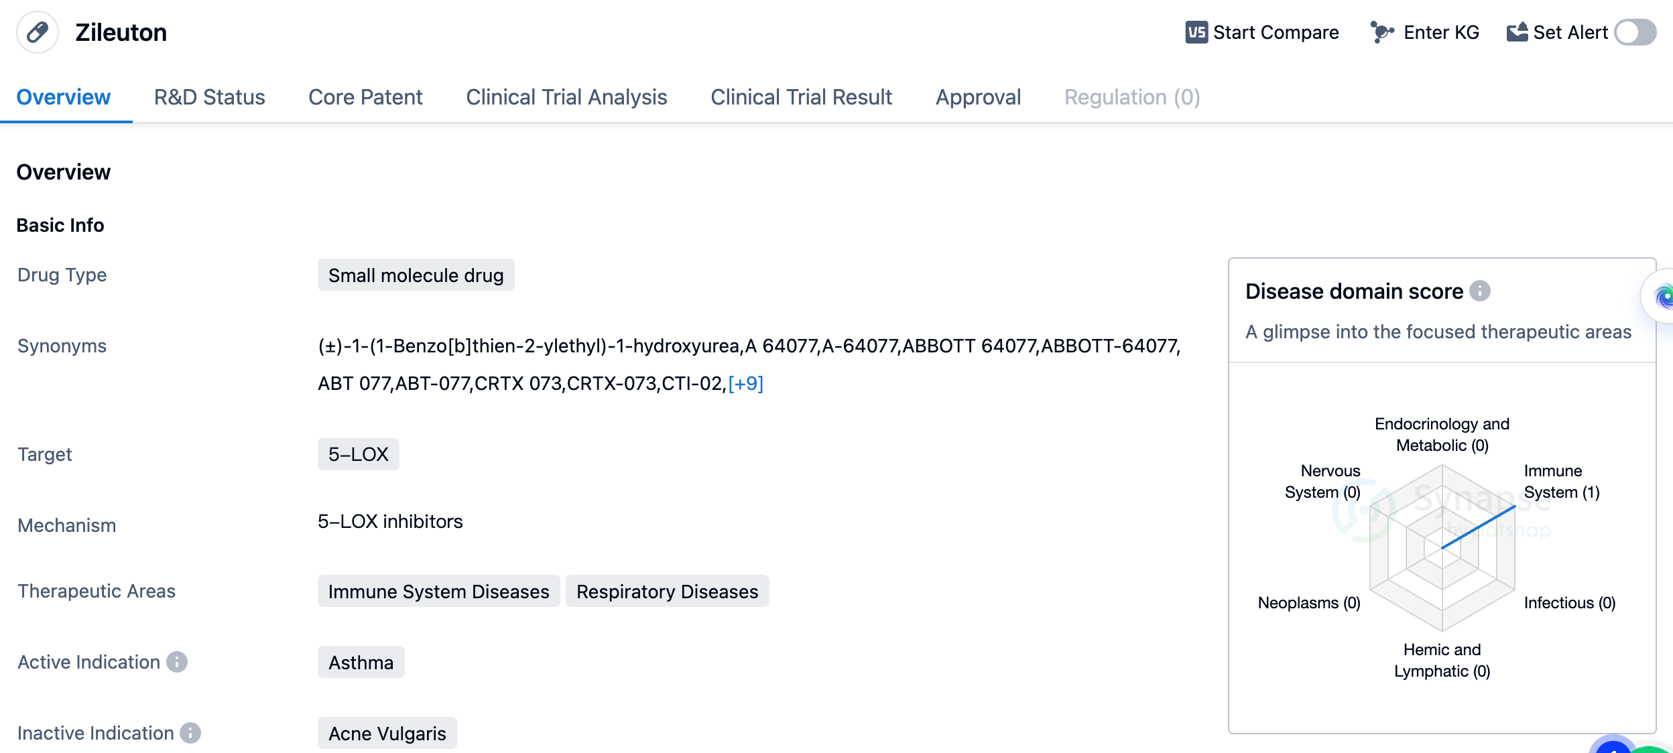Click the Asthma indication tag
Viewport: 1673px width, 753px height.
(361, 663)
